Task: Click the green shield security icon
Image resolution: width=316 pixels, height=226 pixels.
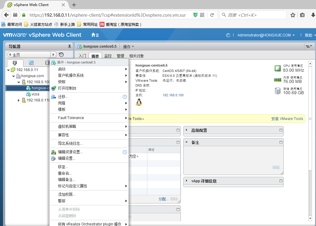Action: pos(195,15)
